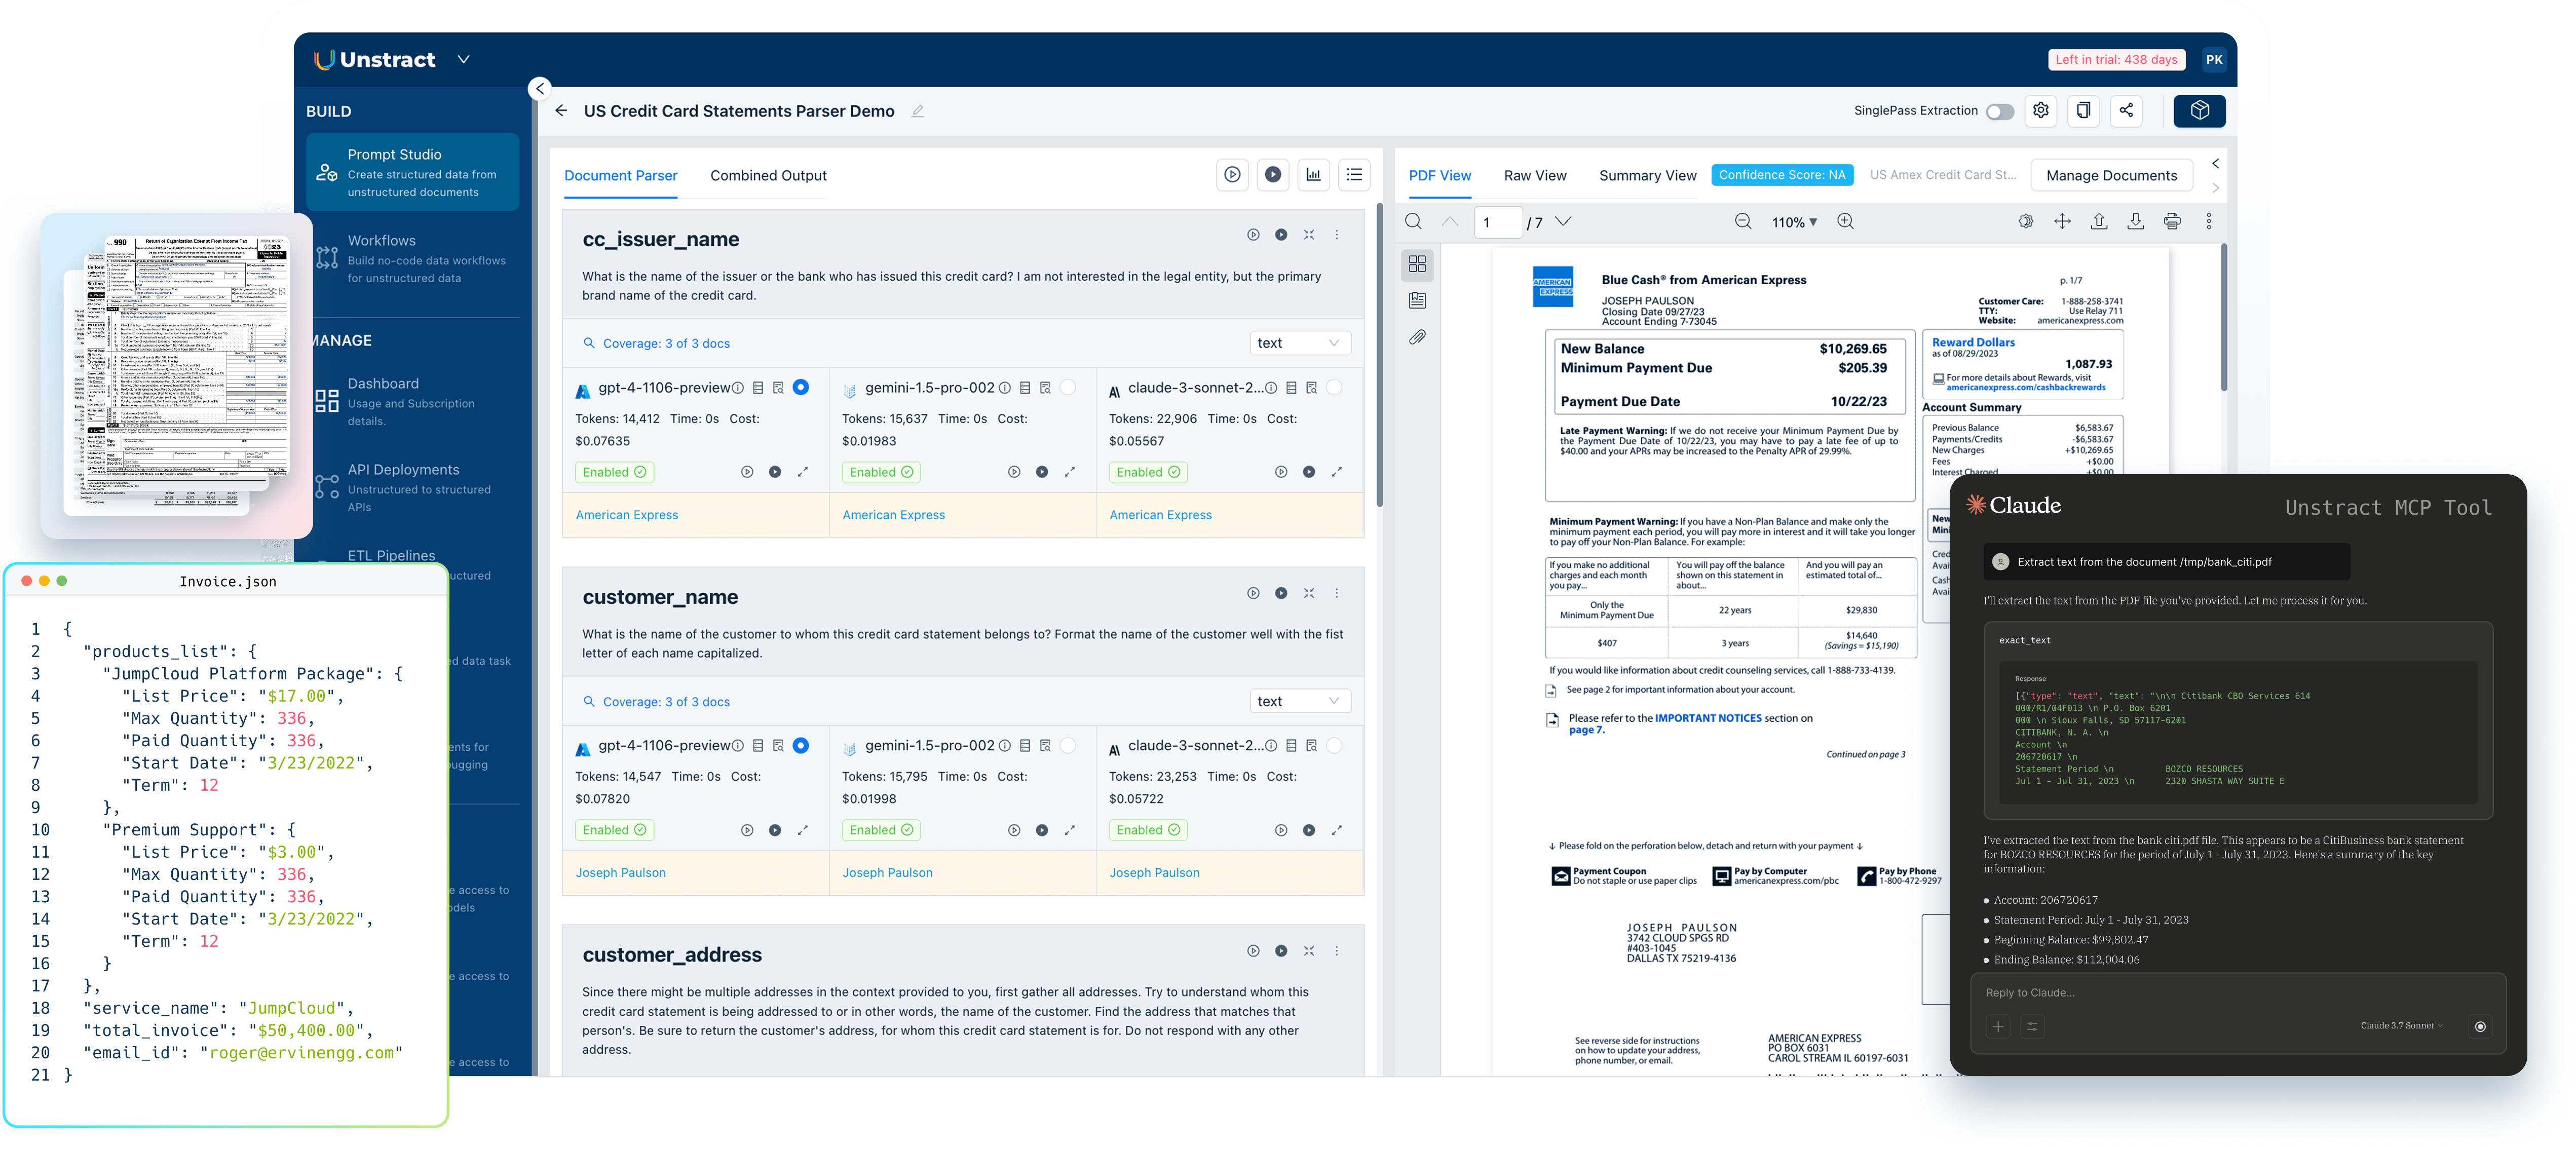Expand the Unstract organization dropdown chevron
Viewport: 2576px width, 1149px height.
click(463, 60)
